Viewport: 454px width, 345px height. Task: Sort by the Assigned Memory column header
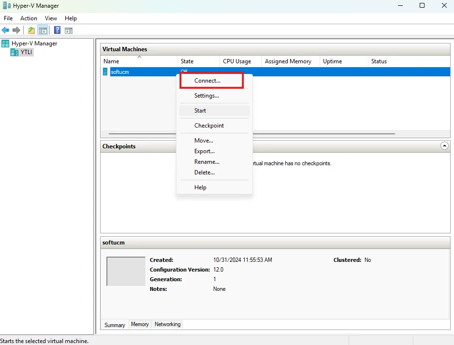291,61
